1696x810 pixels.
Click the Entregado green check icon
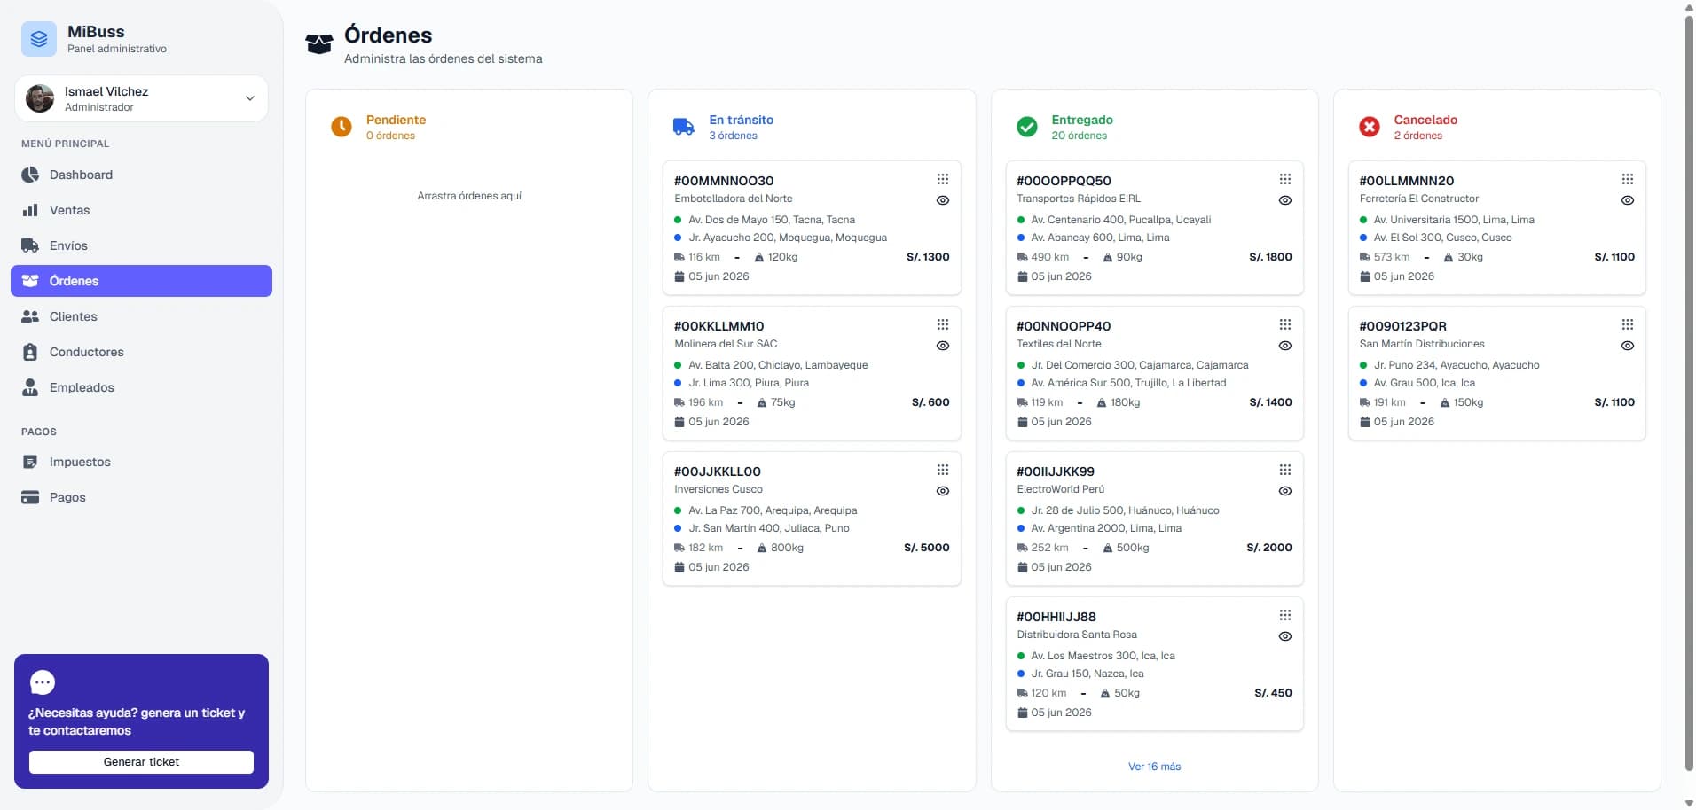(x=1026, y=127)
